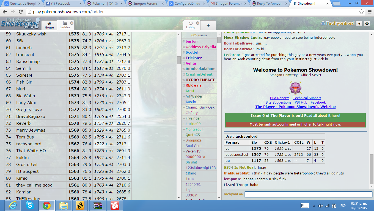Screen dimensions: 374x211
Task: Toggle the sound mute icon
Action: coord(359,24)
